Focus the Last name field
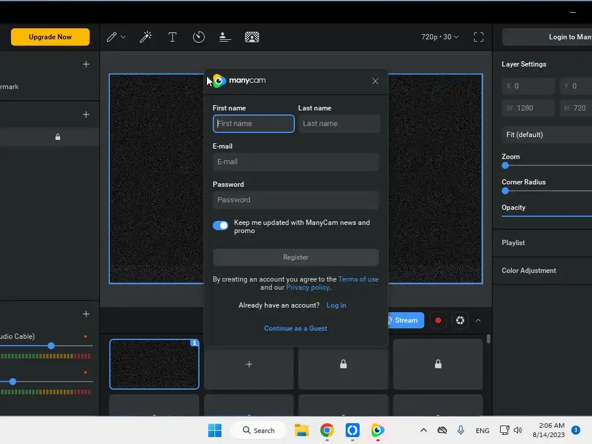Viewport: 592px width, 444px height. [339, 124]
